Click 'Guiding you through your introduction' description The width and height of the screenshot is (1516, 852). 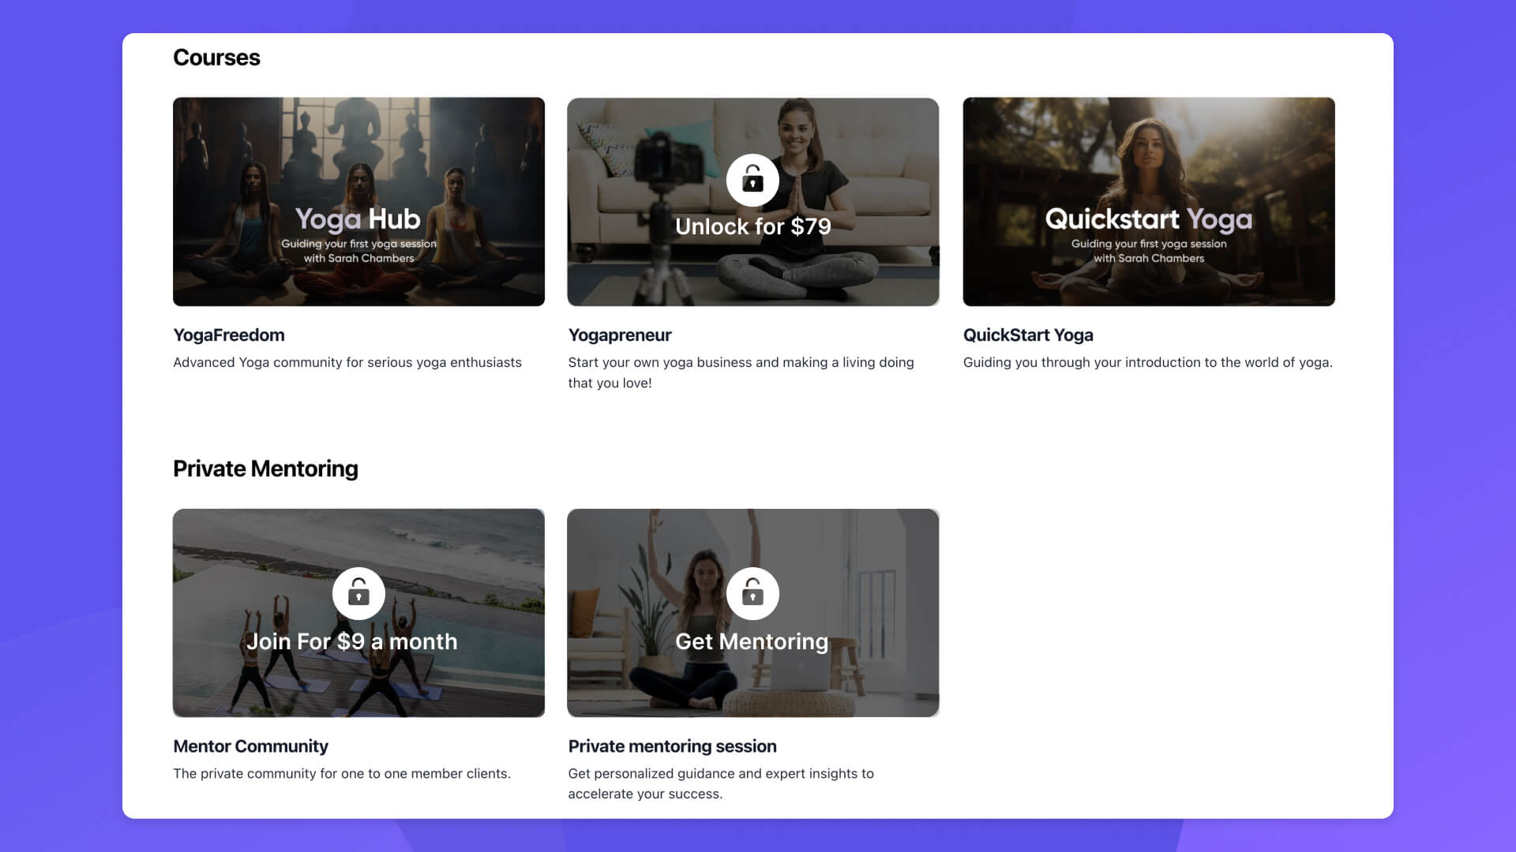pyautogui.click(x=1147, y=362)
